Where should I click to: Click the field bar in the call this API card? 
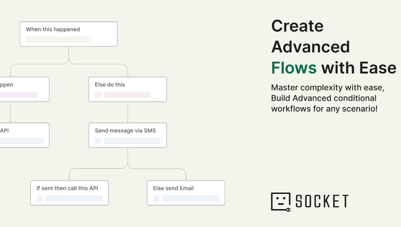coord(74,198)
